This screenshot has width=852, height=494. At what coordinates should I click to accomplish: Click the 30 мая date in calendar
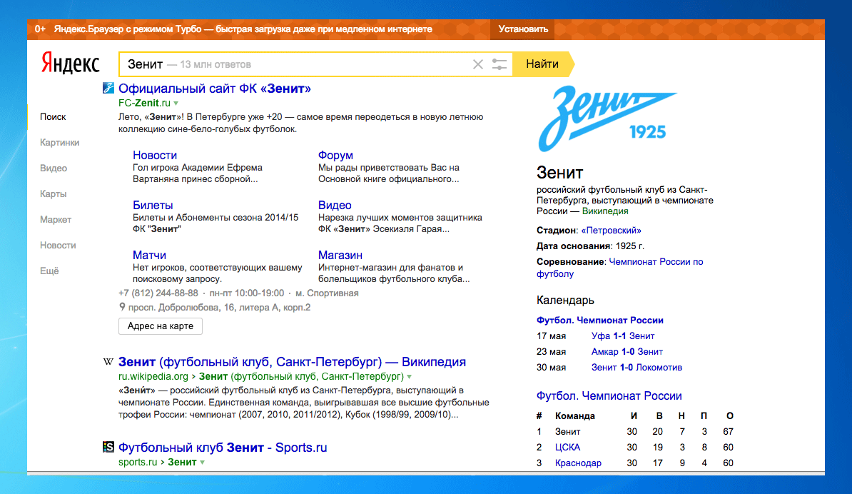551,368
